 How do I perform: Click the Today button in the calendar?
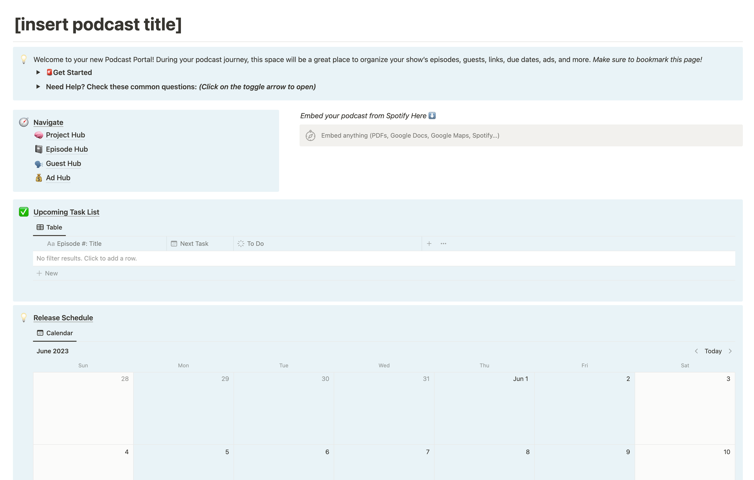point(713,351)
